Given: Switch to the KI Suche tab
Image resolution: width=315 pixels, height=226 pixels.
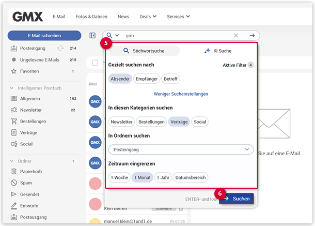Looking at the screenshot, I should pos(218,51).
